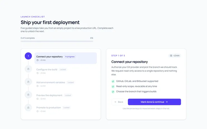Click the step 1 numbered circle
The height and width of the screenshot is (129, 207).
click(28, 56)
